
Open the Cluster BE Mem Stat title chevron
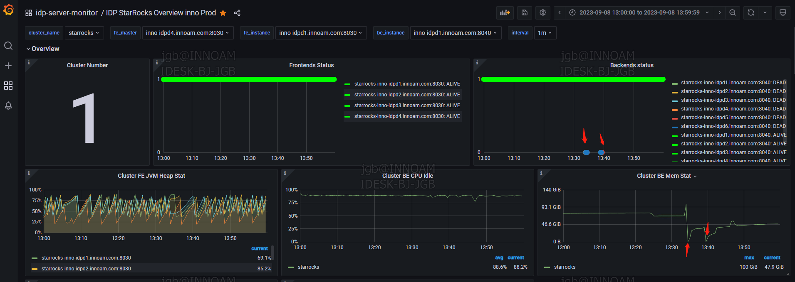(695, 177)
